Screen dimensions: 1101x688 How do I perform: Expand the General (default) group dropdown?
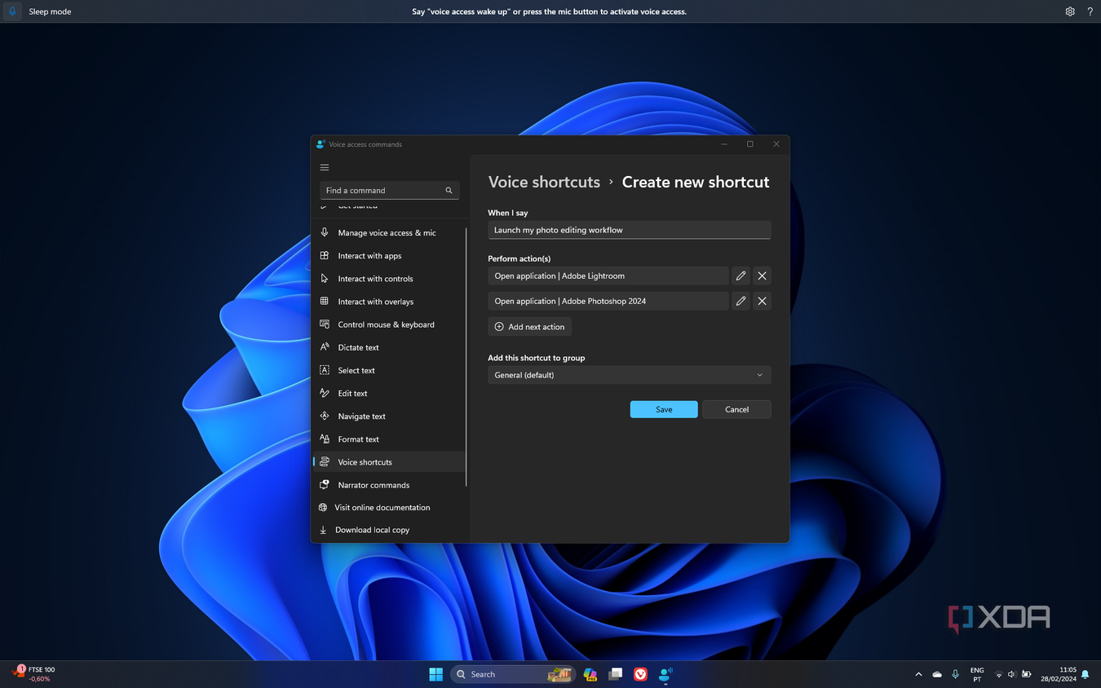point(629,375)
